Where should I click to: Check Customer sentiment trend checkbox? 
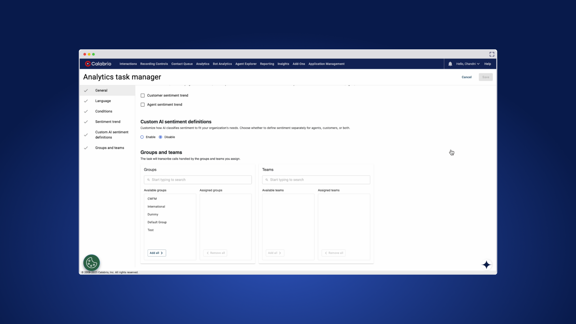tap(143, 95)
